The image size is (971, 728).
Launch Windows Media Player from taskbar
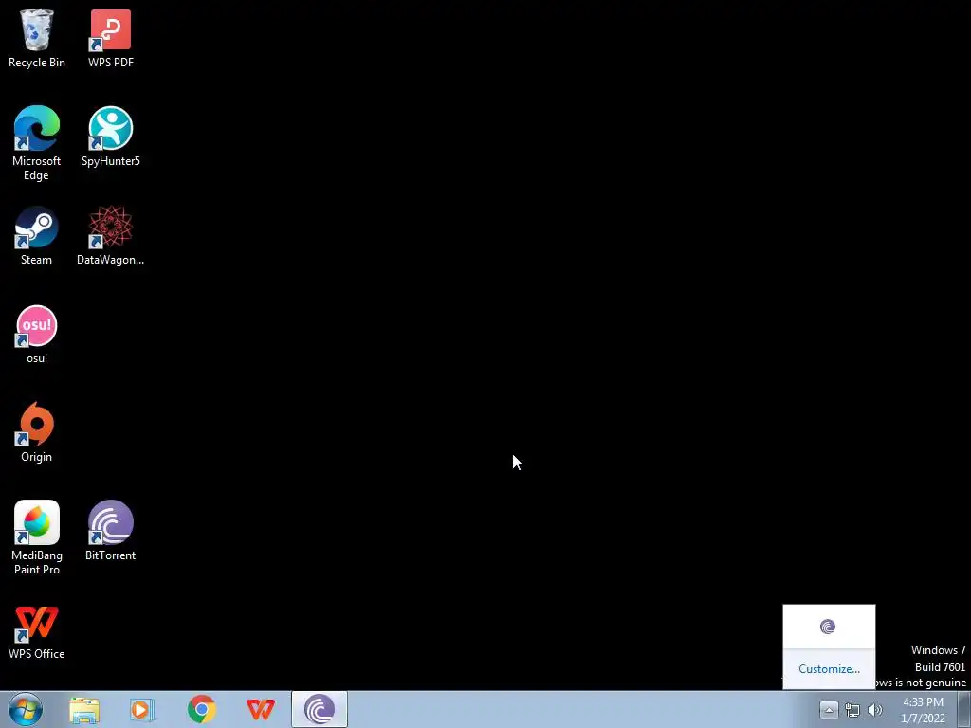(x=142, y=710)
